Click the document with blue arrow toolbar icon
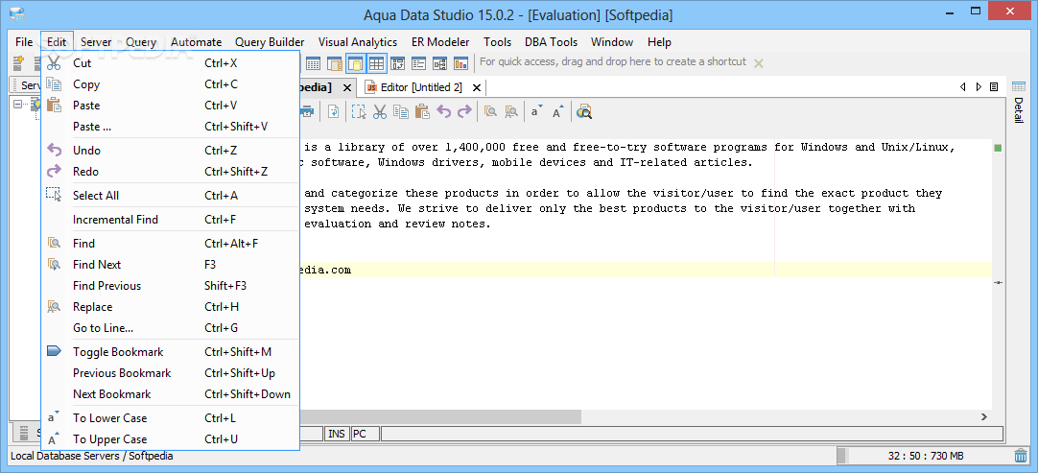The height and width of the screenshot is (473, 1038). 334,112
